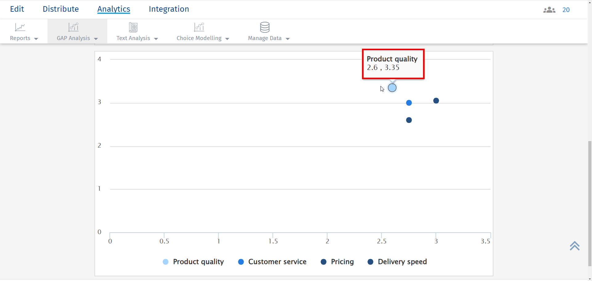The height and width of the screenshot is (281, 592).
Task: Click the GAP Analysis chart icon
Action: 73,27
